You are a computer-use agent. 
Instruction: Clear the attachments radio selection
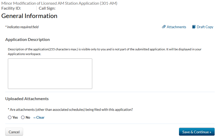pyautogui.click(x=39, y=118)
